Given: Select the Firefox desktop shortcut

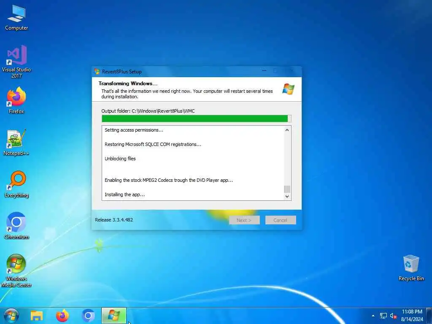Looking at the screenshot, I should click(16, 100).
